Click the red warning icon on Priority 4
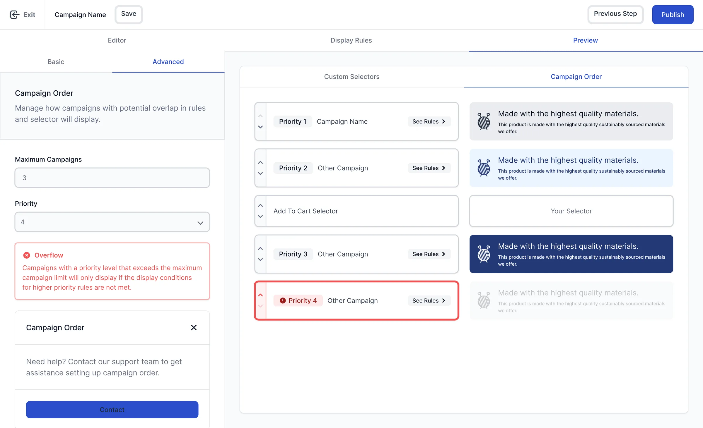This screenshot has width=703, height=428. [x=283, y=300]
